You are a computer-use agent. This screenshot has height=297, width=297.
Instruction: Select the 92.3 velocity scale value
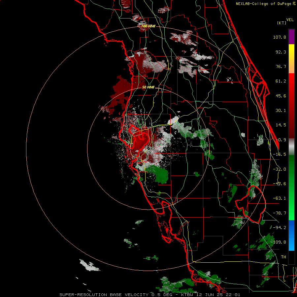pyautogui.click(x=281, y=52)
